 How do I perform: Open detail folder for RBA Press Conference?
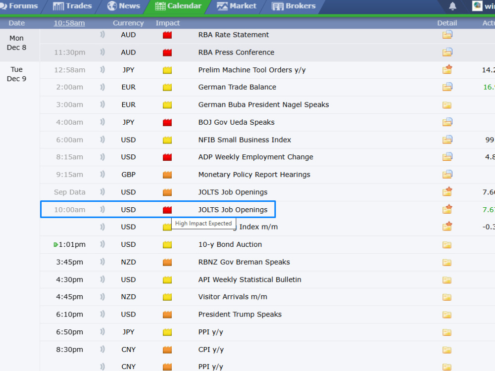447,52
